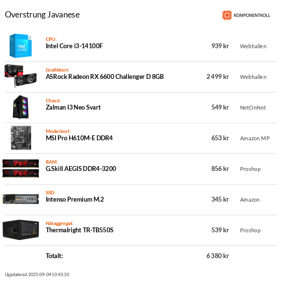Click Thermalright TR-TB550S product name
The width and height of the screenshot is (281, 281).
(x=79, y=230)
